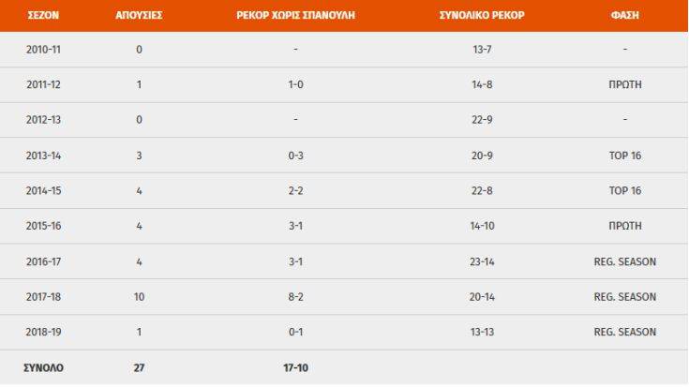The image size is (689, 387).
Task: Click the ΣΥΝΟΛΙΚΟ ΡΕΚΟΡ column header
Action: coord(482,16)
